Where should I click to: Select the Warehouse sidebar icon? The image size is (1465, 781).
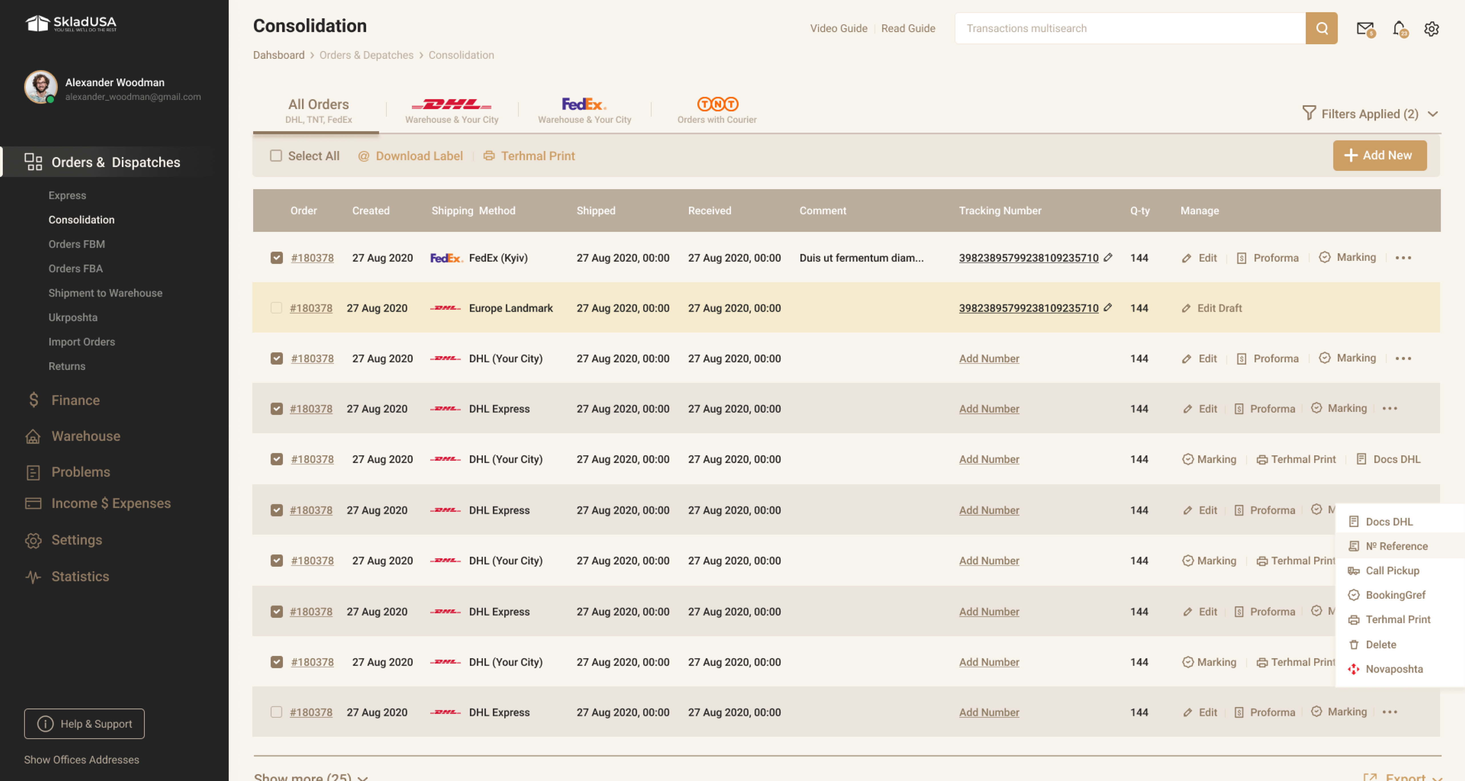(x=33, y=436)
